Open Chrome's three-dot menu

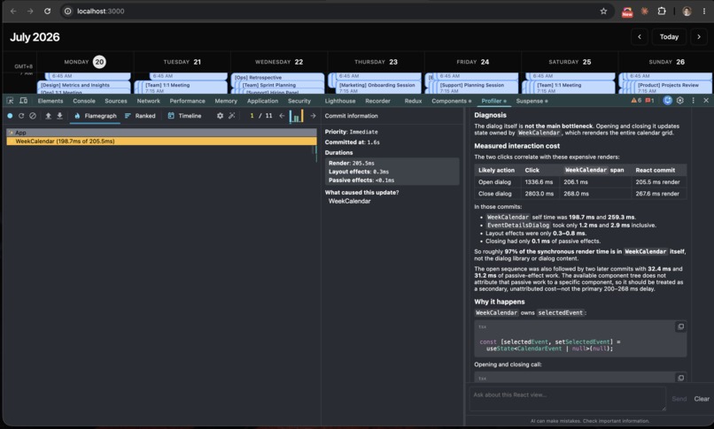pos(704,11)
